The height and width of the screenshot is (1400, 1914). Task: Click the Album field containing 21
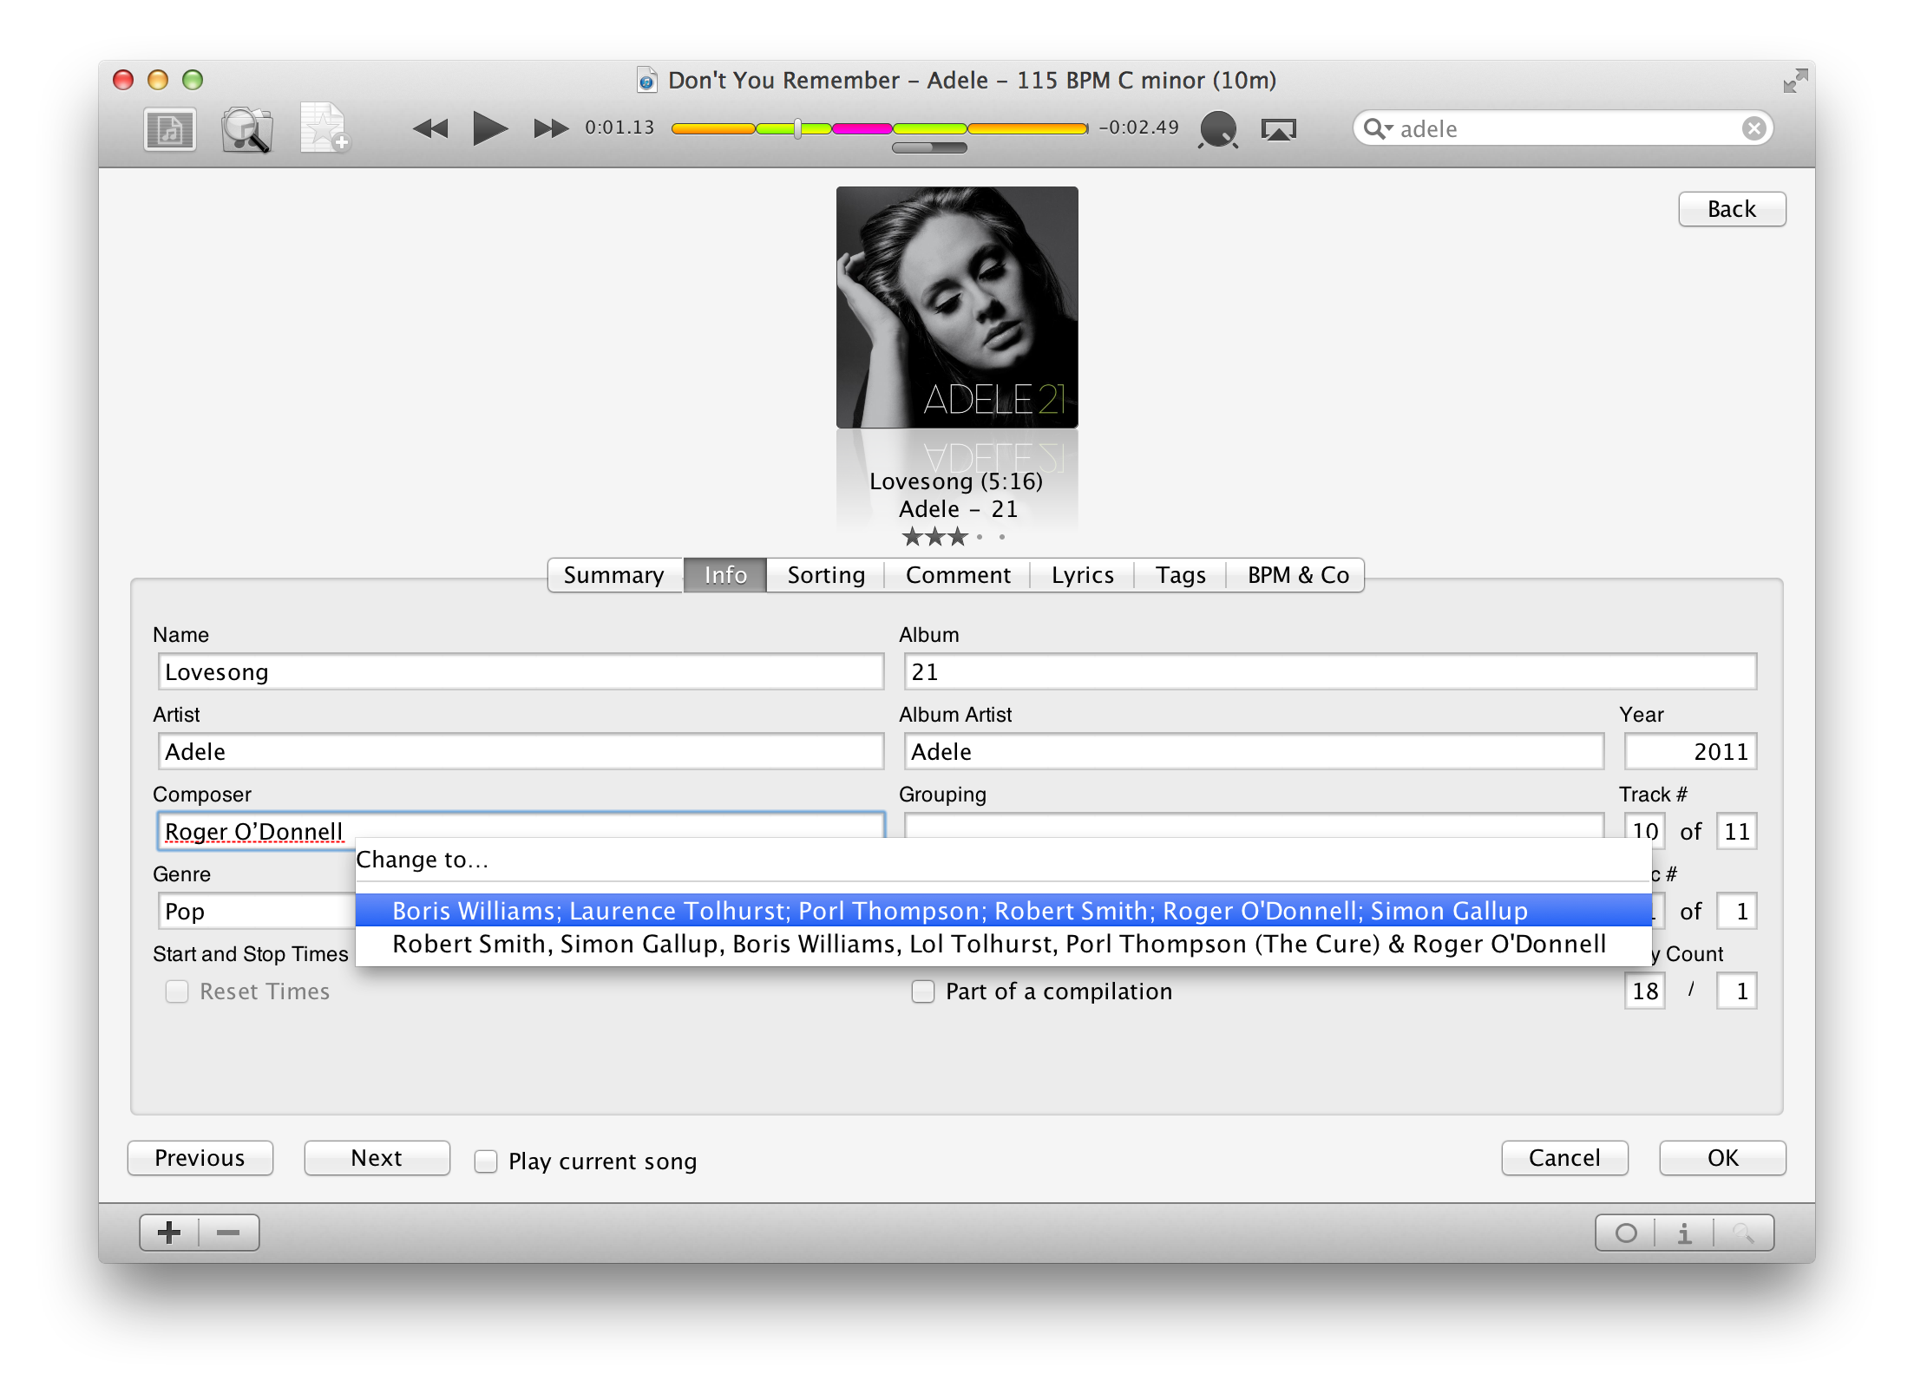click(1330, 672)
